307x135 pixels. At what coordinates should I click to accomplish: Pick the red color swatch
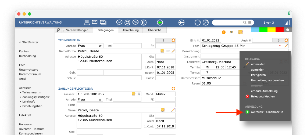(279, 30)
